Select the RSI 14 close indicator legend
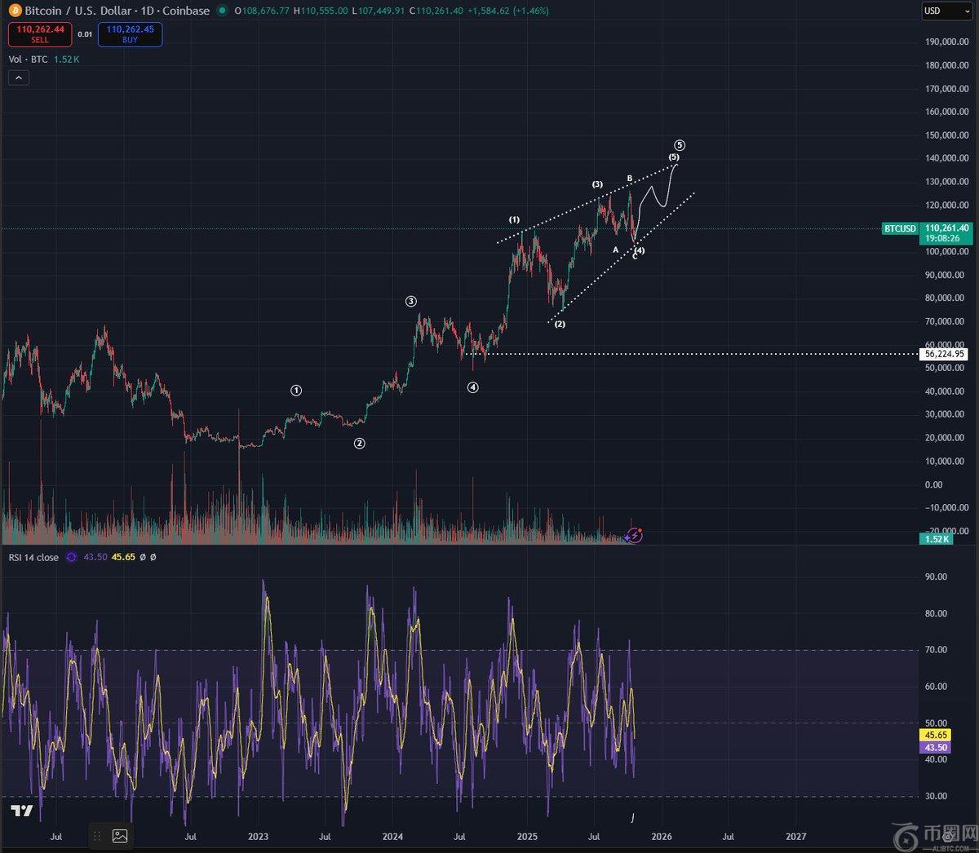 click(x=33, y=557)
